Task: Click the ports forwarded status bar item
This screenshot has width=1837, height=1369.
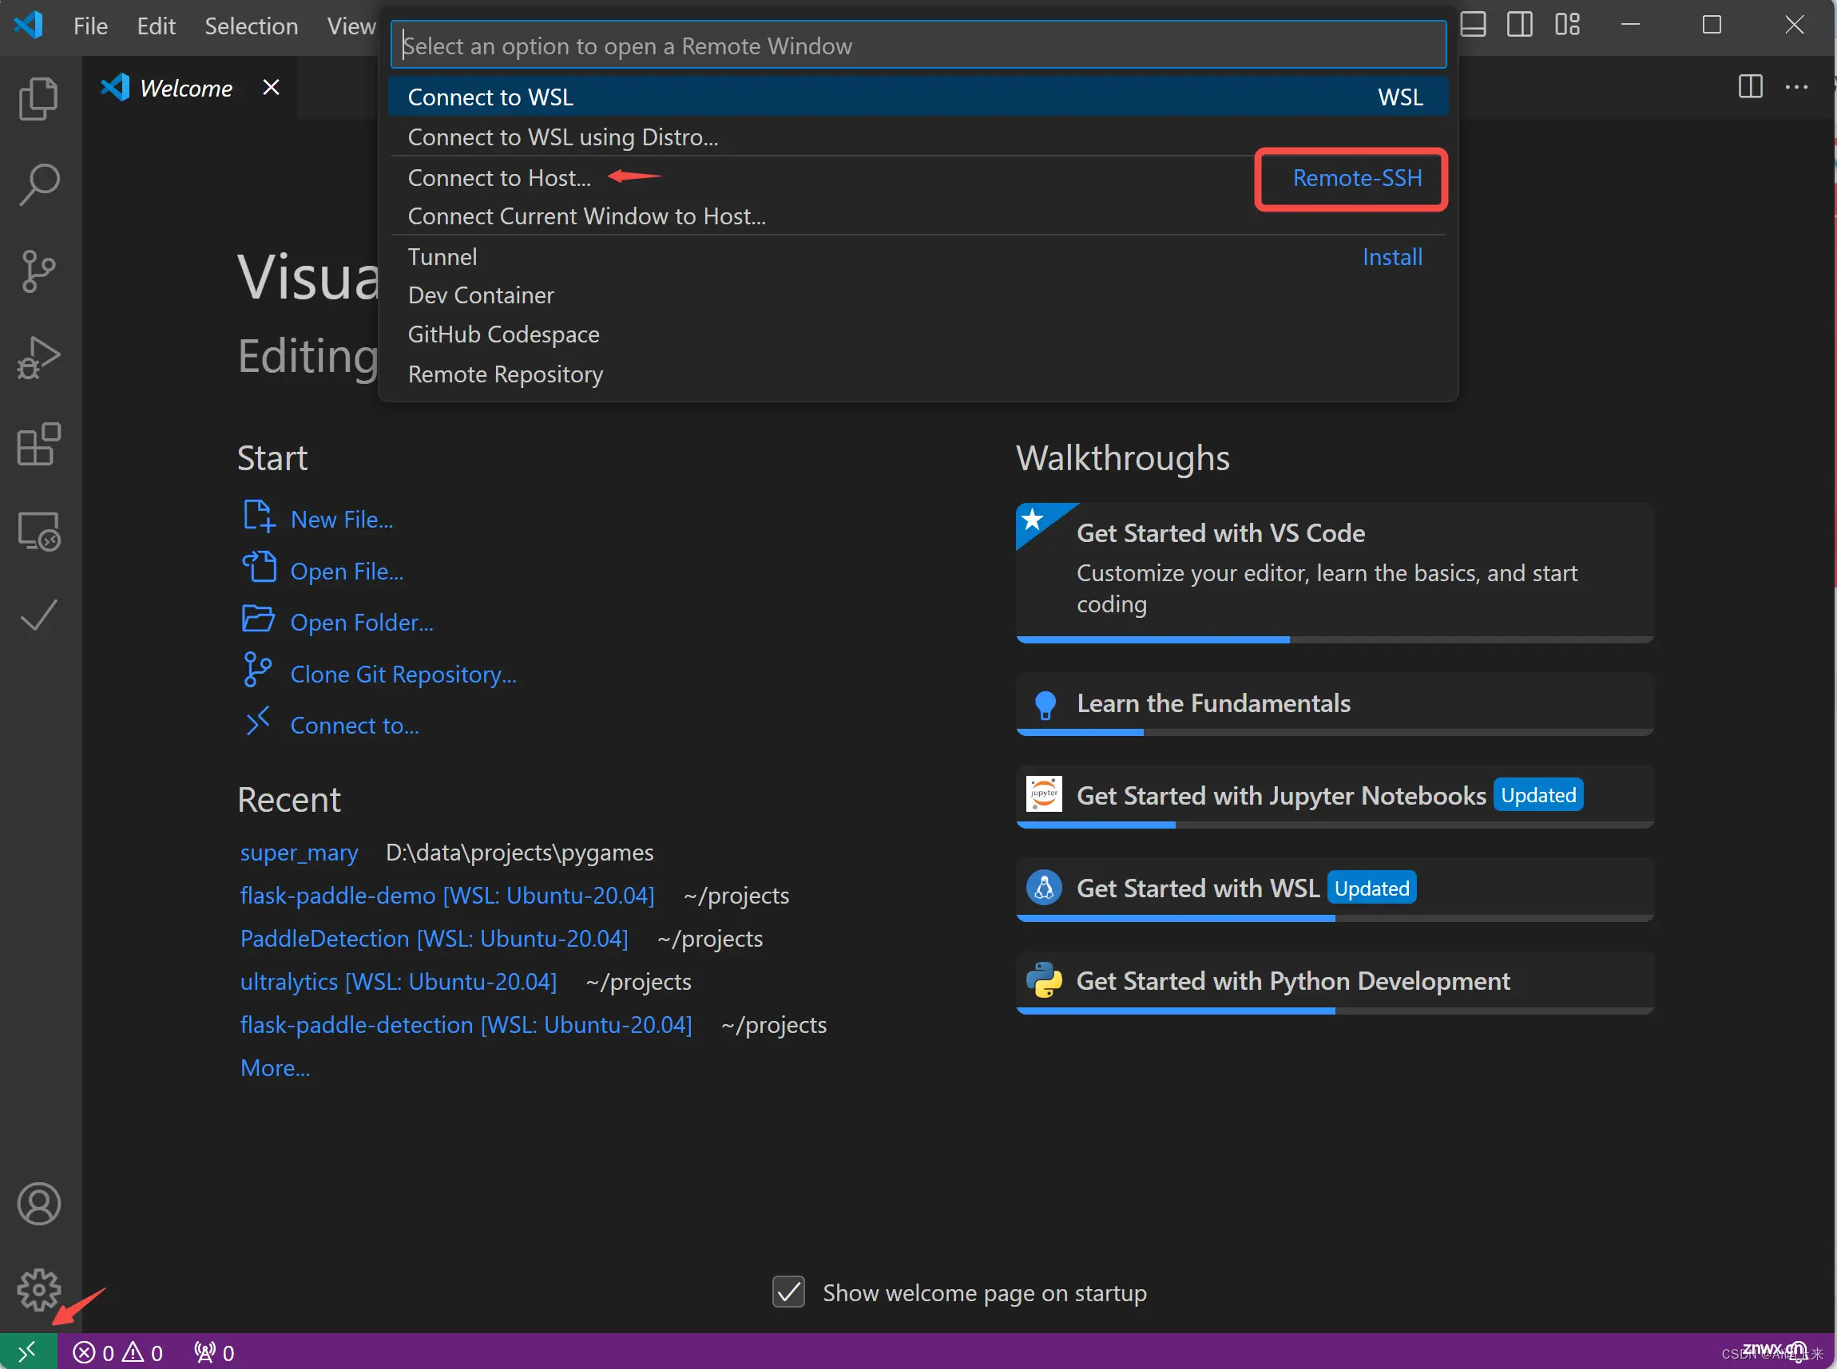Action: coord(214,1352)
